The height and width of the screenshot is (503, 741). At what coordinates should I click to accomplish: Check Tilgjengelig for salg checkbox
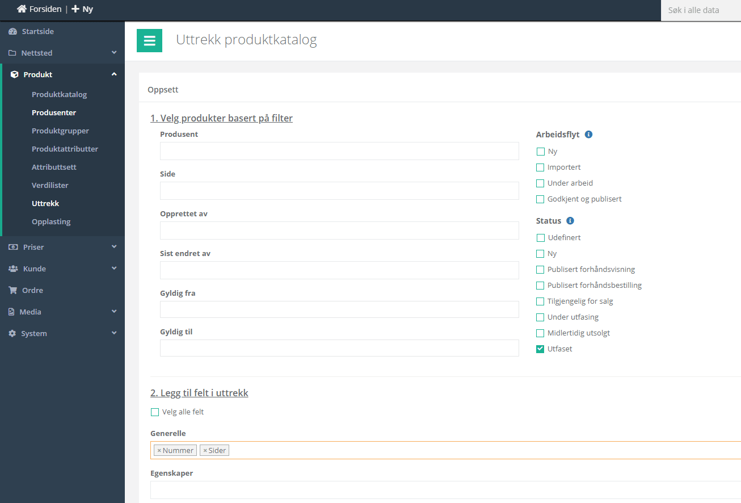540,301
